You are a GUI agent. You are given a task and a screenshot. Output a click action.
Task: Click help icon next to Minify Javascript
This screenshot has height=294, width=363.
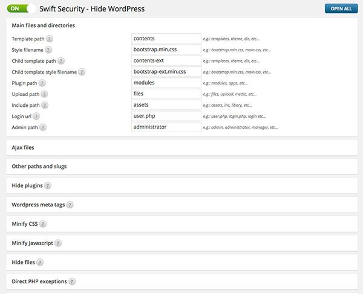click(x=58, y=243)
